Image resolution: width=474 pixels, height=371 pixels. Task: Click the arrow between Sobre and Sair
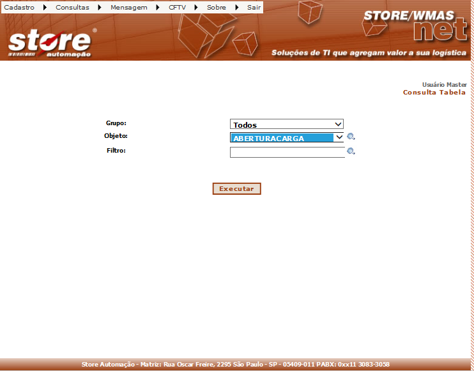pos(237,8)
